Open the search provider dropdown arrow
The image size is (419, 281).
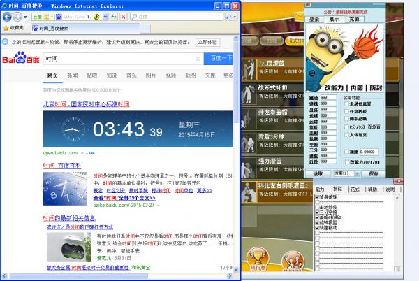point(235,17)
